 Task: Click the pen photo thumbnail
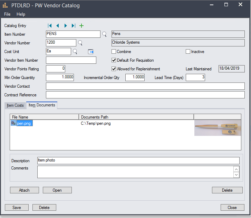tap(218, 128)
